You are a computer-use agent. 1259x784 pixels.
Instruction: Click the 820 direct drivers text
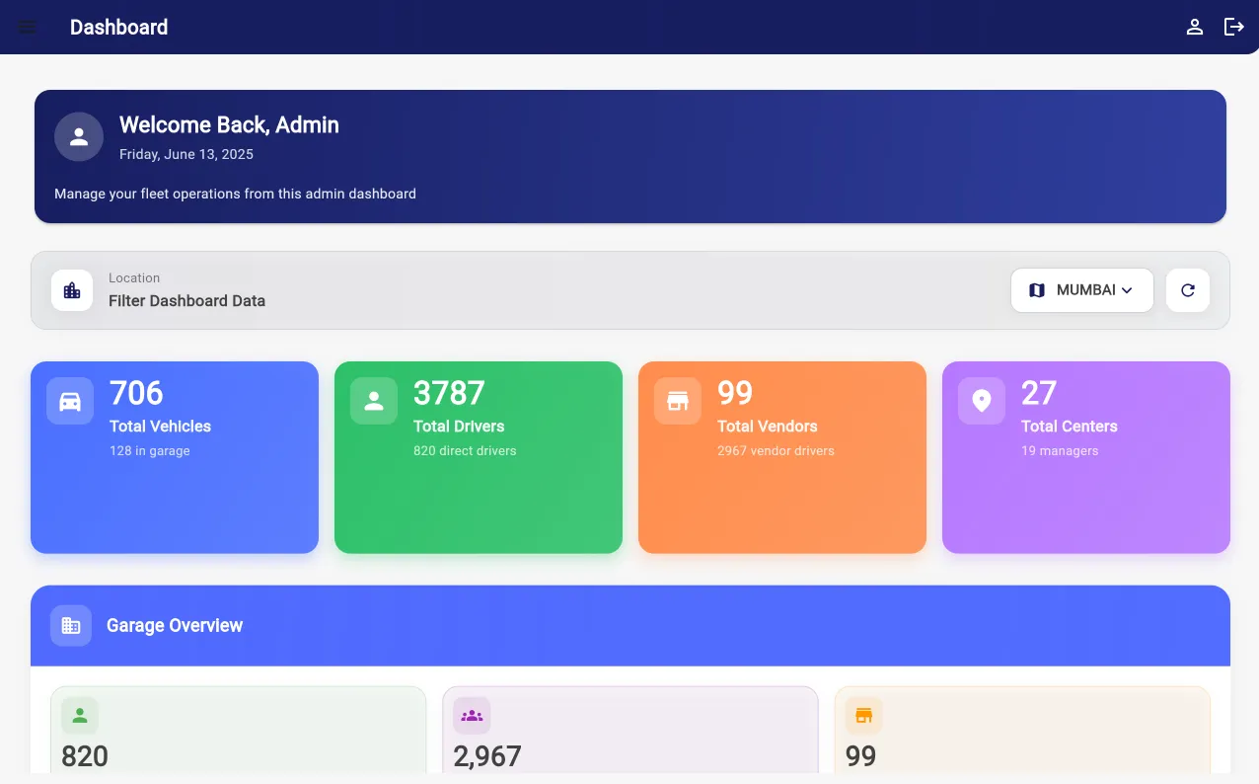[x=465, y=450]
